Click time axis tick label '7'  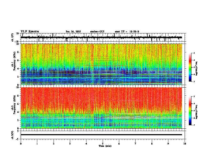(136, 144)
